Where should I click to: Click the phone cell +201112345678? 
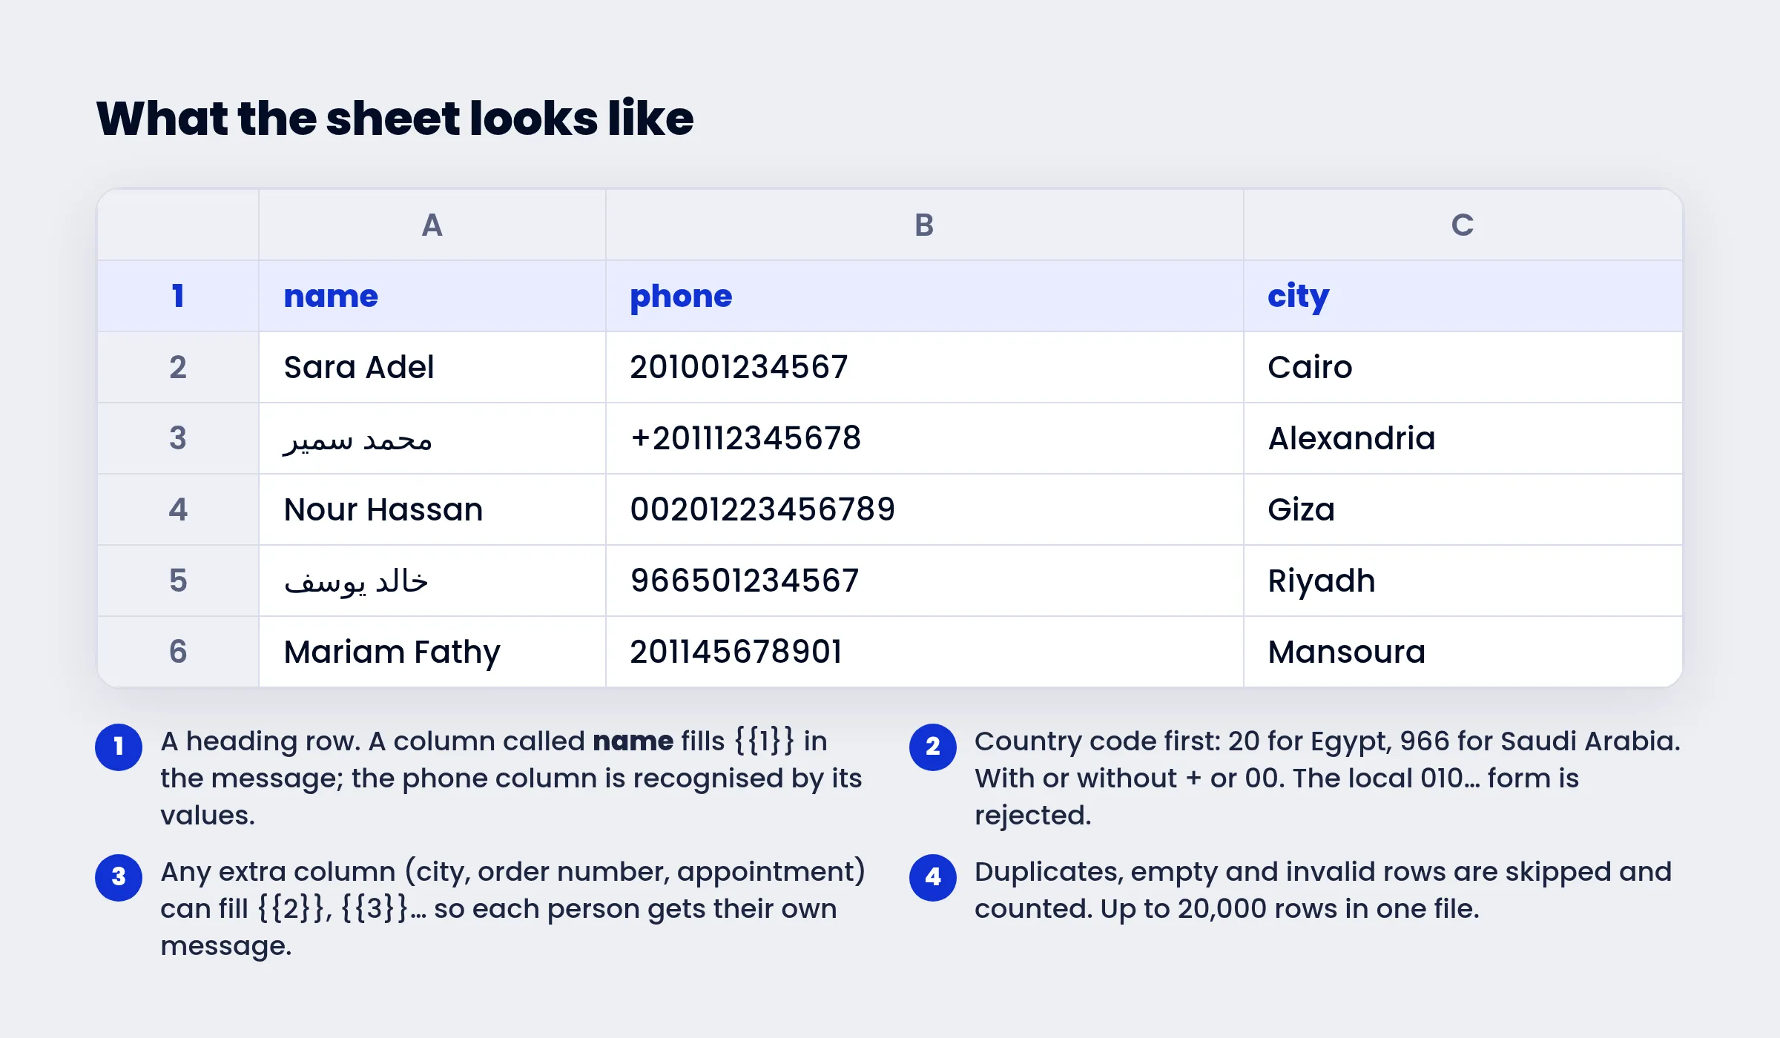point(924,438)
